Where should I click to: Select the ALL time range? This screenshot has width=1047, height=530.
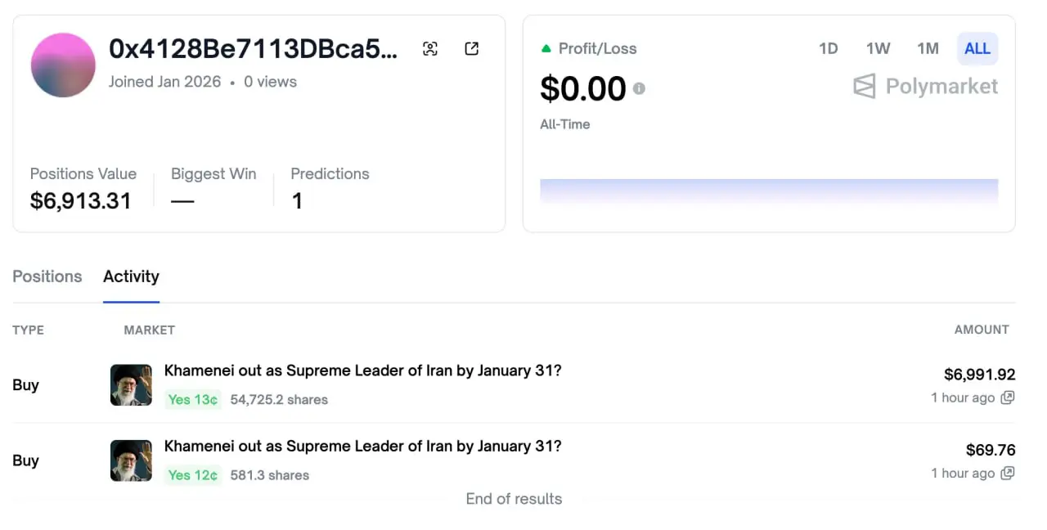pyautogui.click(x=977, y=49)
